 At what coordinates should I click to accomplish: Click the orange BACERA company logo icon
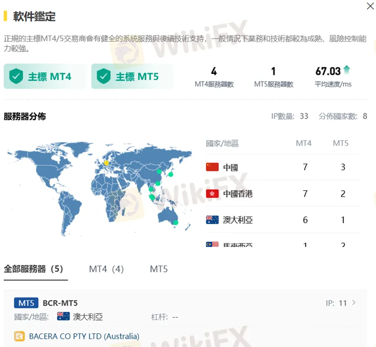point(20,336)
